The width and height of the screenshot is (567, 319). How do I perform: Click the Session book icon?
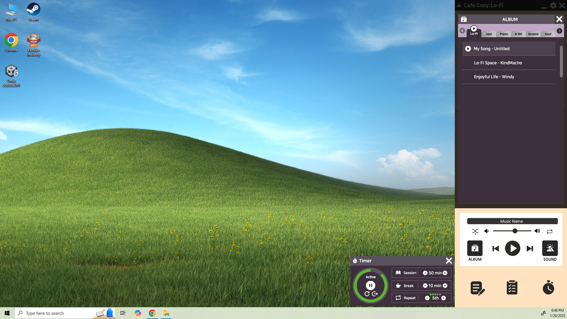tap(398, 273)
